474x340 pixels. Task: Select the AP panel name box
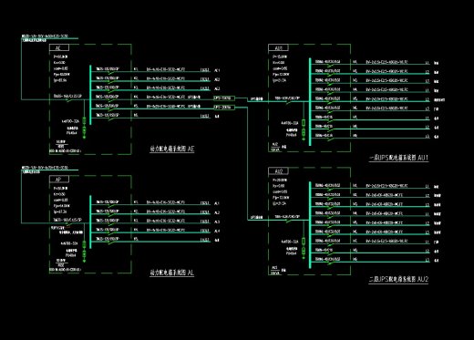click(x=59, y=180)
